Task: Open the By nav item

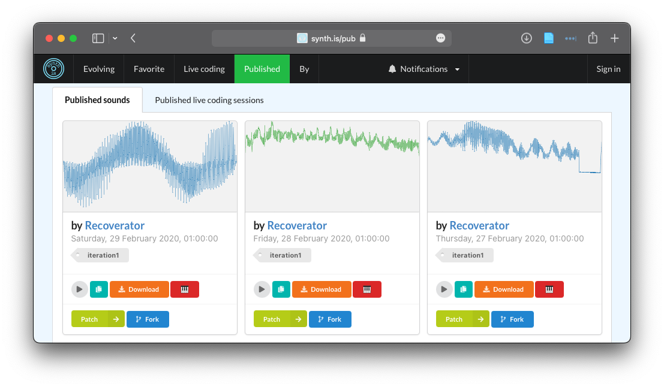Action: click(x=305, y=69)
